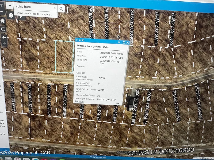Click the popup's vertical scrollbar
The width and height of the screenshot is (214, 160).
(x=123, y=77)
